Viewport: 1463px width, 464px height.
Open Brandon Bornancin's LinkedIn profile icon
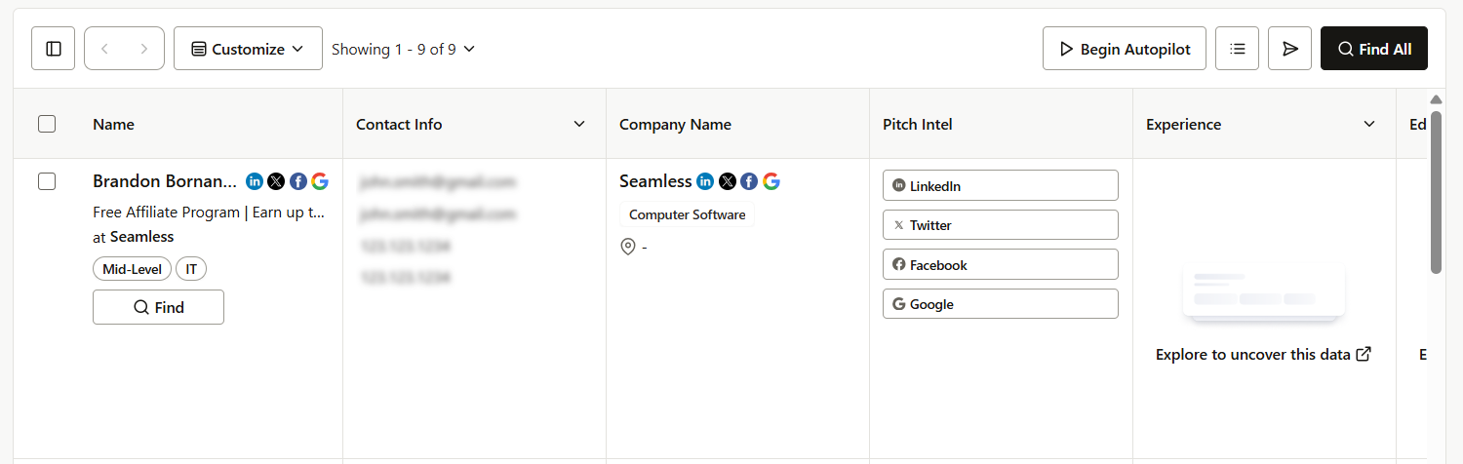coord(255,181)
